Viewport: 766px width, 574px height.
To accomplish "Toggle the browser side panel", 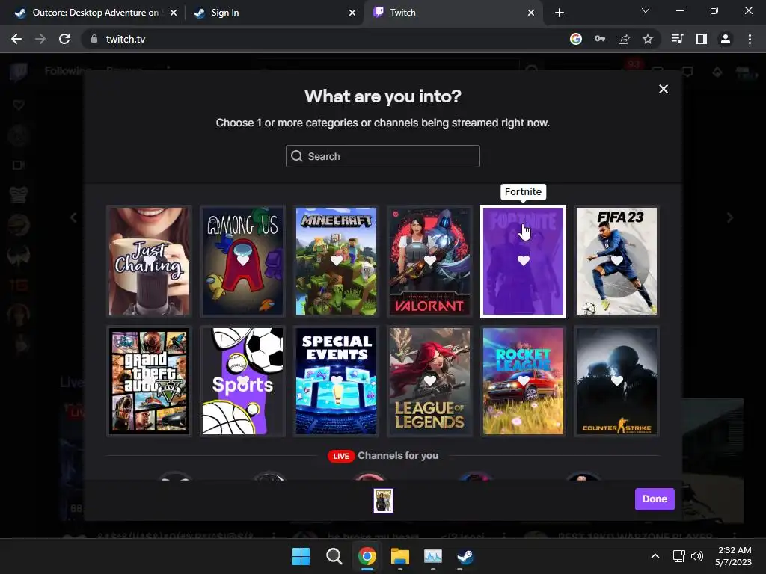I will [x=702, y=39].
